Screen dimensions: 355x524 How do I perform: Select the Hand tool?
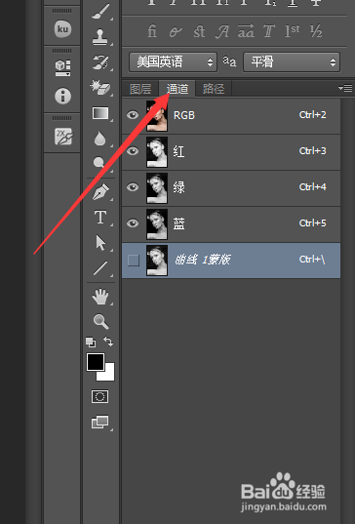[x=100, y=297]
